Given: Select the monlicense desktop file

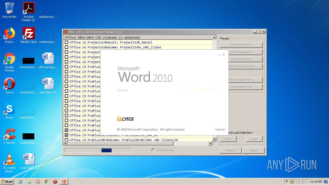Looking at the screenshot, I should pos(29,87).
